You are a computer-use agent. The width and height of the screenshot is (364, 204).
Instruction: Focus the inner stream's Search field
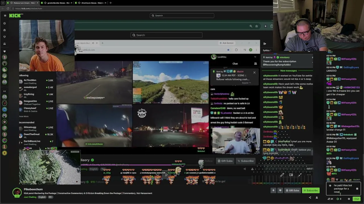pyautogui.click(x=166, y=35)
